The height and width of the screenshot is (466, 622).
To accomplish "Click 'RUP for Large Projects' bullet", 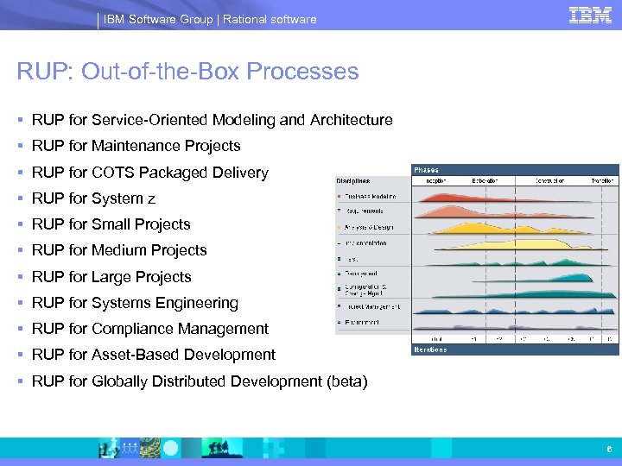I will coord(111,277).
